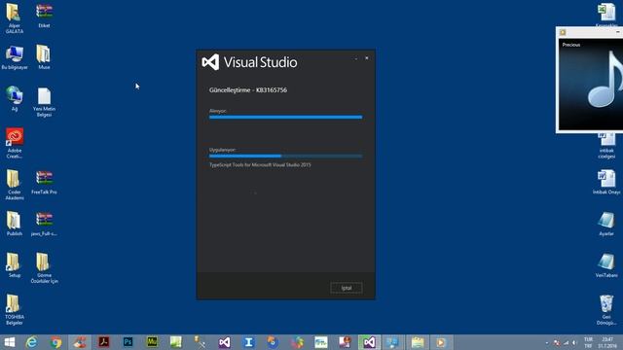Click the network signal icon in the tray

pyautogui.click(x=566, y=342)
